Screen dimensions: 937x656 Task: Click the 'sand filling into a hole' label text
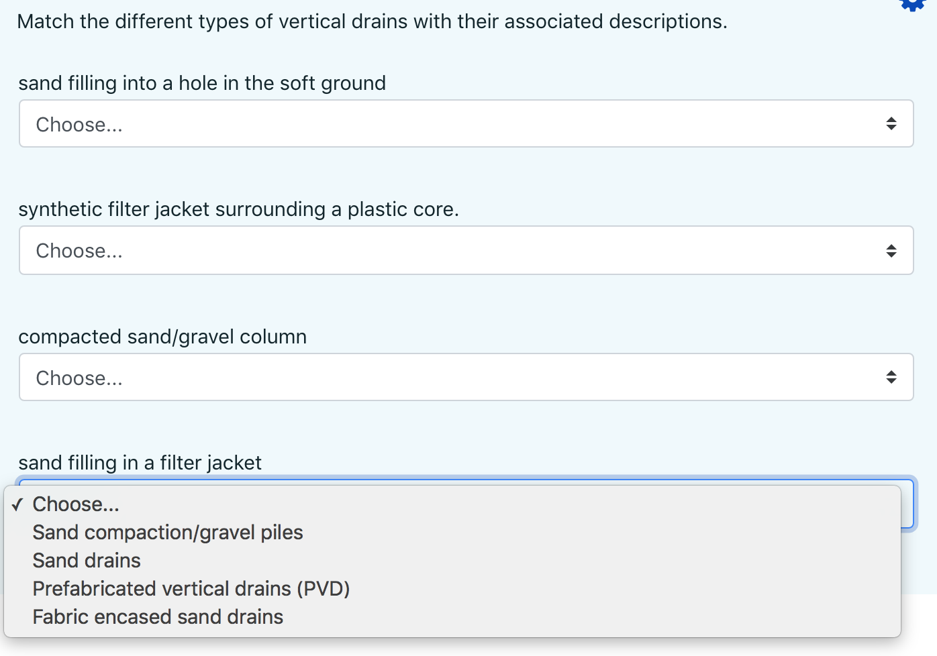[202, 83]
